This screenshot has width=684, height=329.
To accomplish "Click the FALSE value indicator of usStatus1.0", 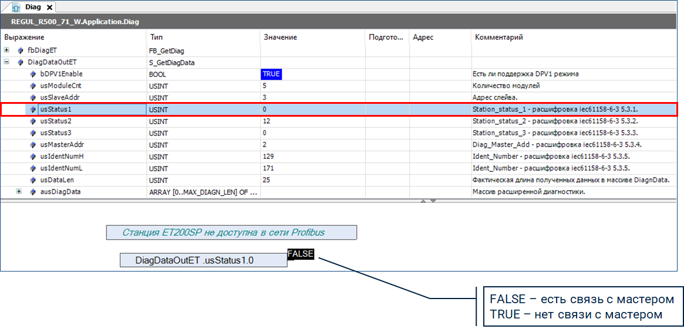I will [301, 254].
